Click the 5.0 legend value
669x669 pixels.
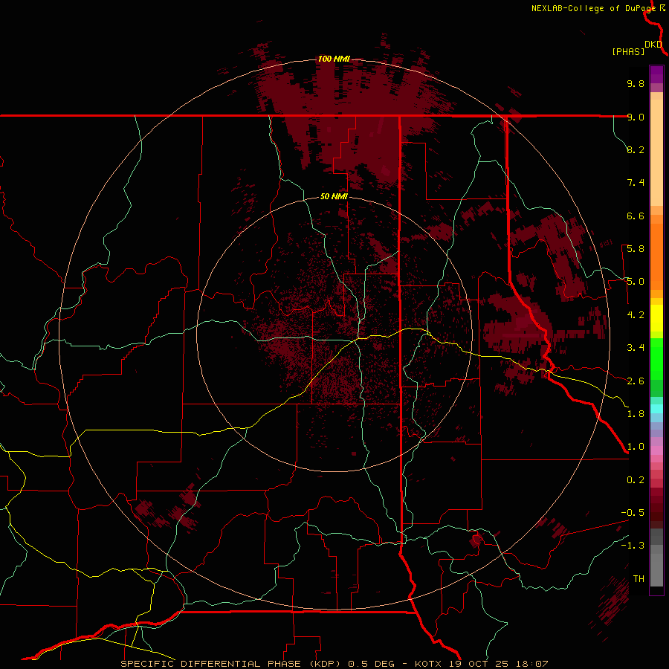(636, 282)
